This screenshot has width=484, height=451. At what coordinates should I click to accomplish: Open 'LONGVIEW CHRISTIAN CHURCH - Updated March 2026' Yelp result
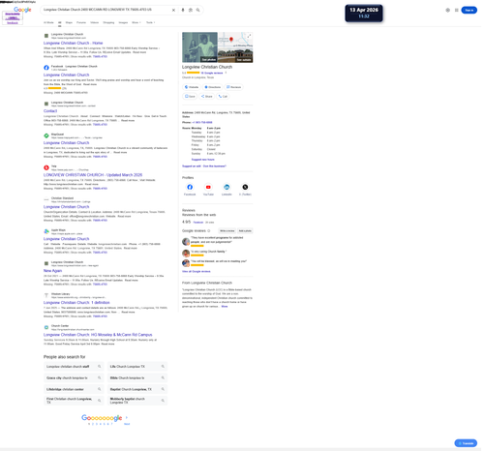pos(93,175)
